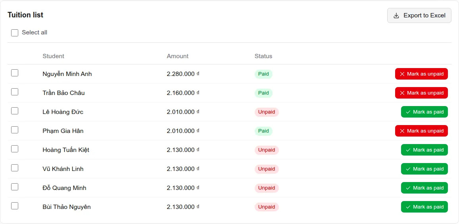Select Phạm Gia Hân's row checkbox

point(15,130)
